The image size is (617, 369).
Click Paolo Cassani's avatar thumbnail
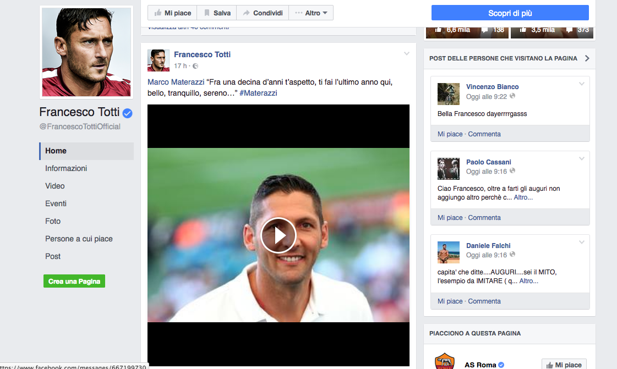coord(448,169)
